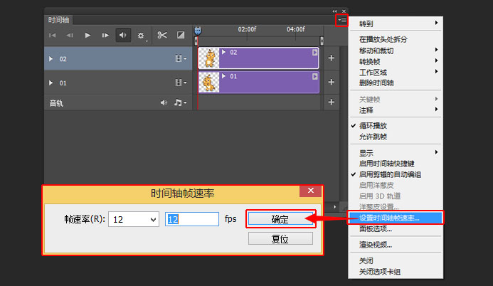Expand track 02 disclosure triangle
Viewport: 493px width, 286px height.
[x=51, y=59]
